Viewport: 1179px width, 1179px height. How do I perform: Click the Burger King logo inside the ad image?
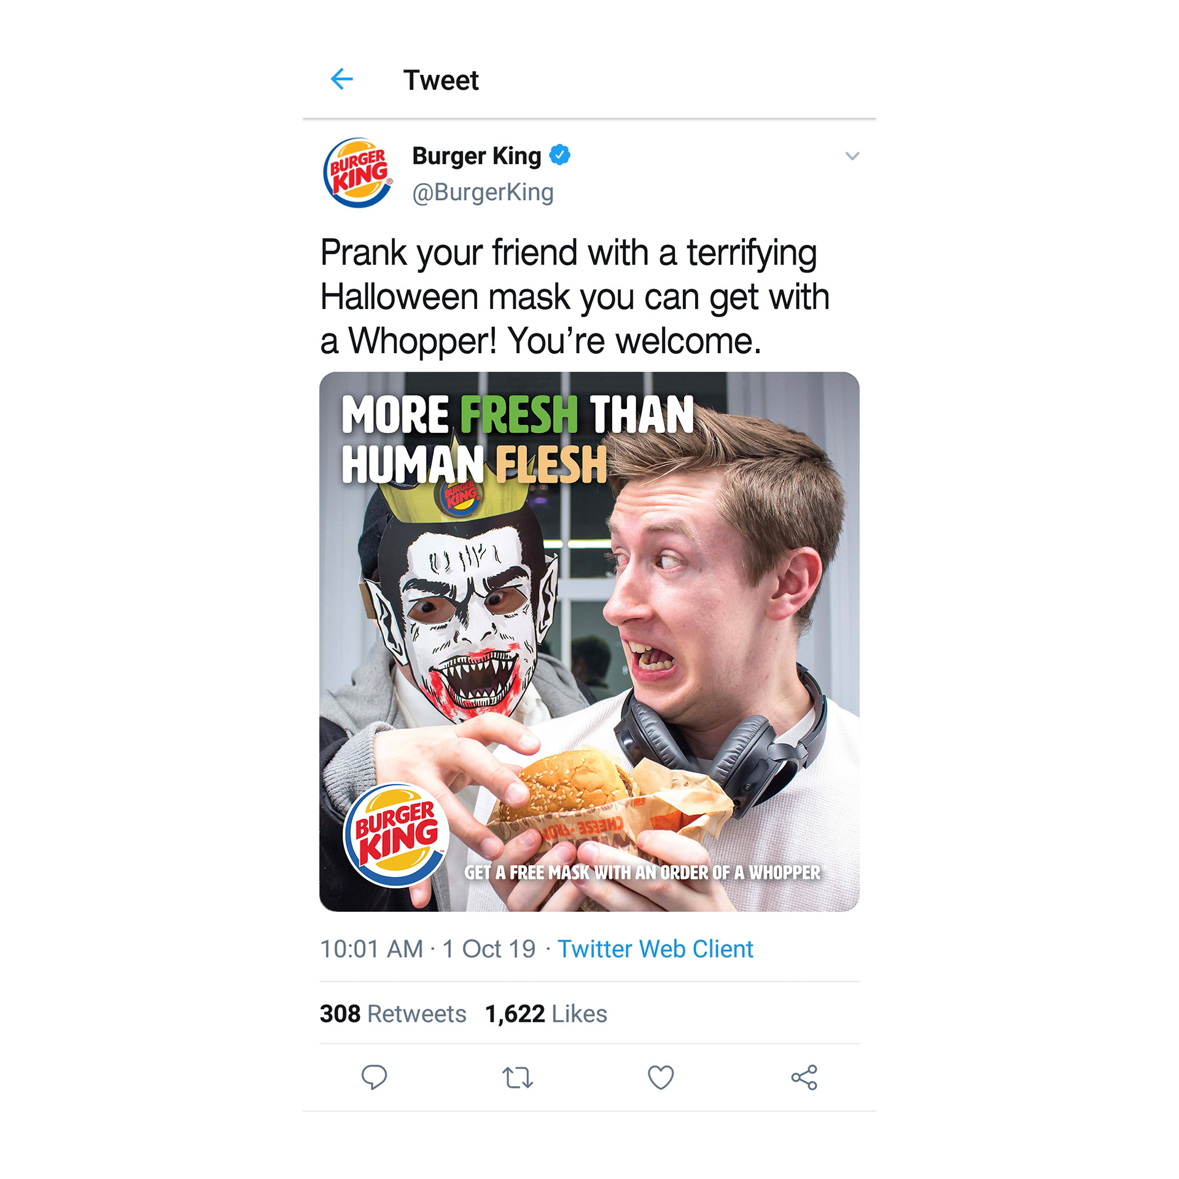click(396, 835)
